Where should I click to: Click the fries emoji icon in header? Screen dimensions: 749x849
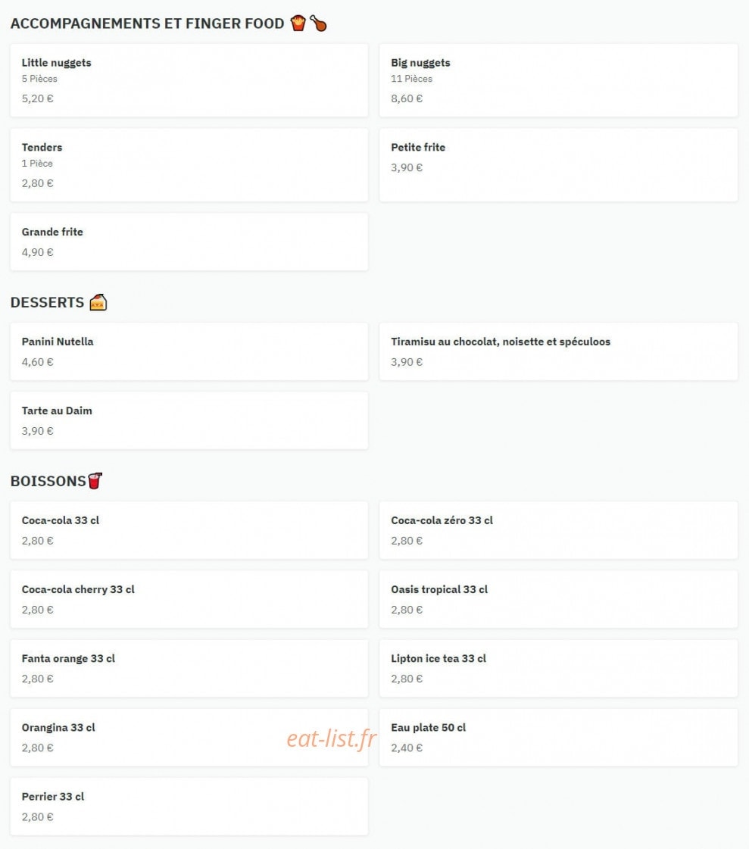(x=298, y=23)
